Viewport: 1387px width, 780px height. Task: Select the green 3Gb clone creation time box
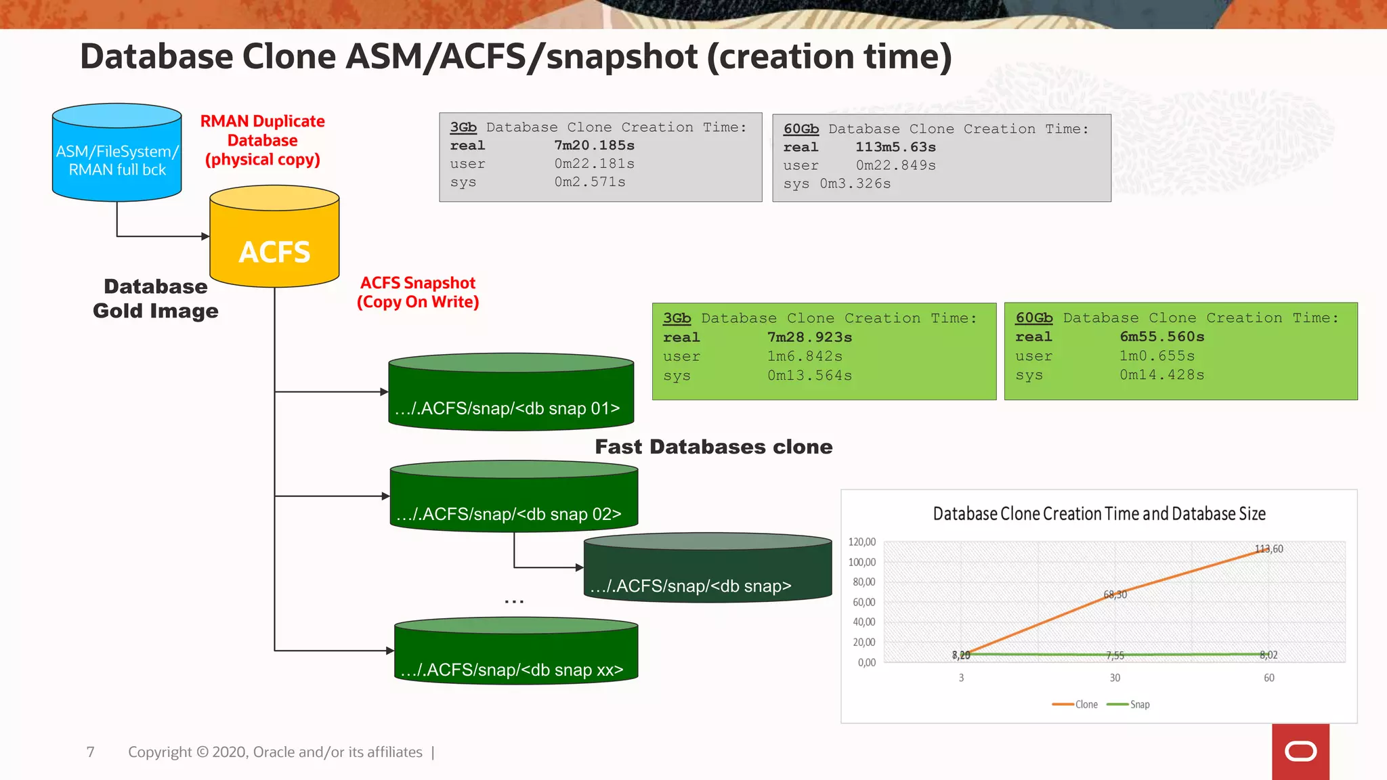point(824,351)
